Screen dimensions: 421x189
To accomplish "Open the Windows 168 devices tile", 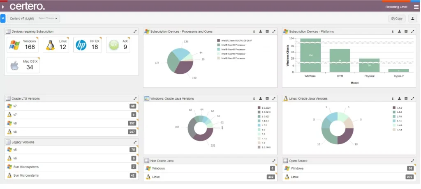I will [23, 45].
